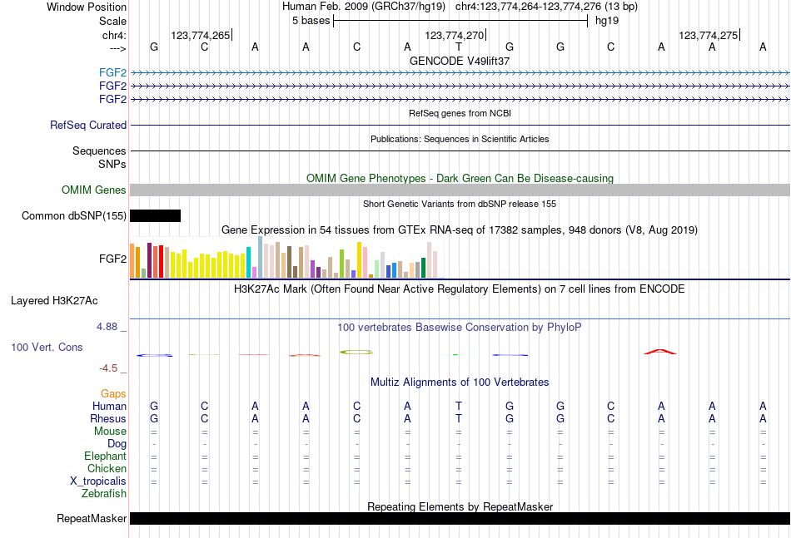Click the OMIM Gene Phenotypes track title

pyautogui.click(x=460, y=178)
